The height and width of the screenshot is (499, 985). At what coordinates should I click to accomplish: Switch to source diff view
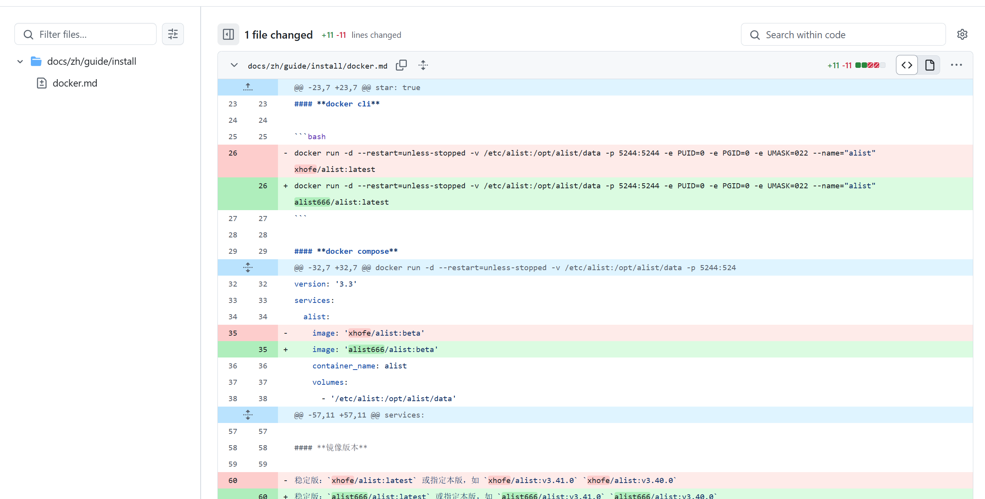pos(907,65)
